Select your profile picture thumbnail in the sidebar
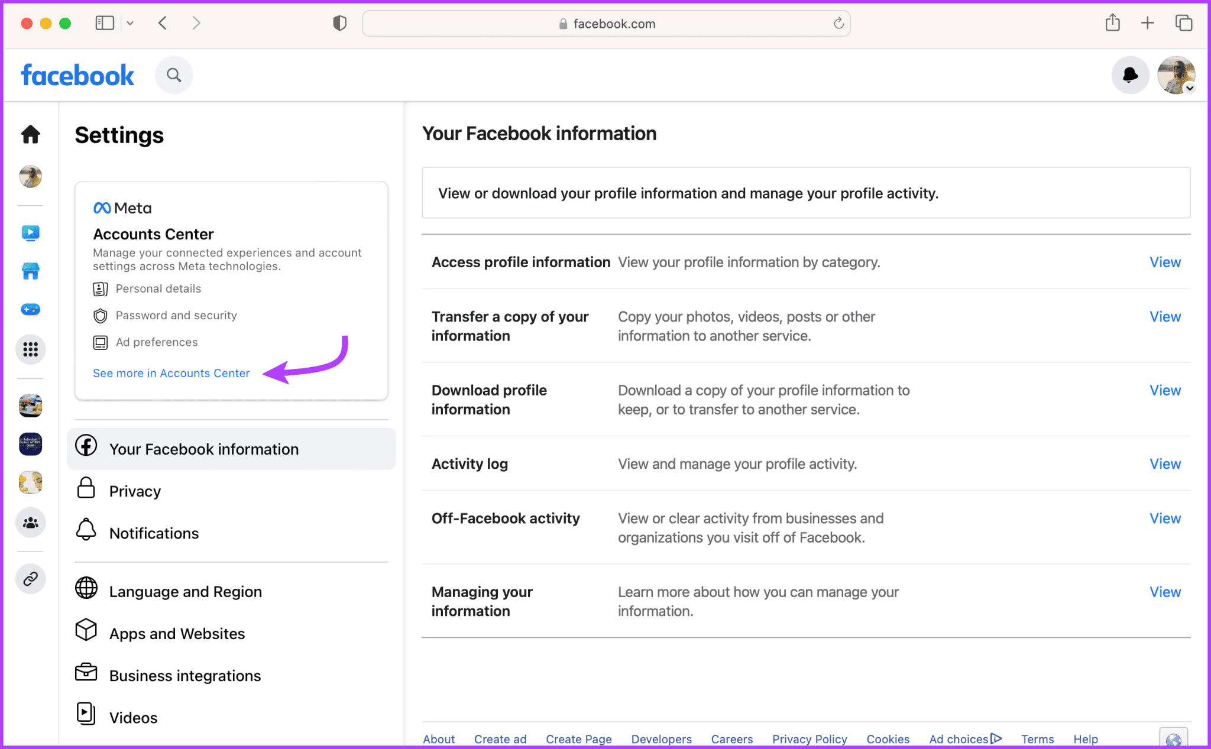This screenshot has height=749, width=1211. click(30, 176)
